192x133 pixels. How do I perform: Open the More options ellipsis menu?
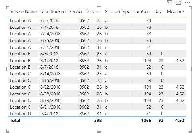187,2
